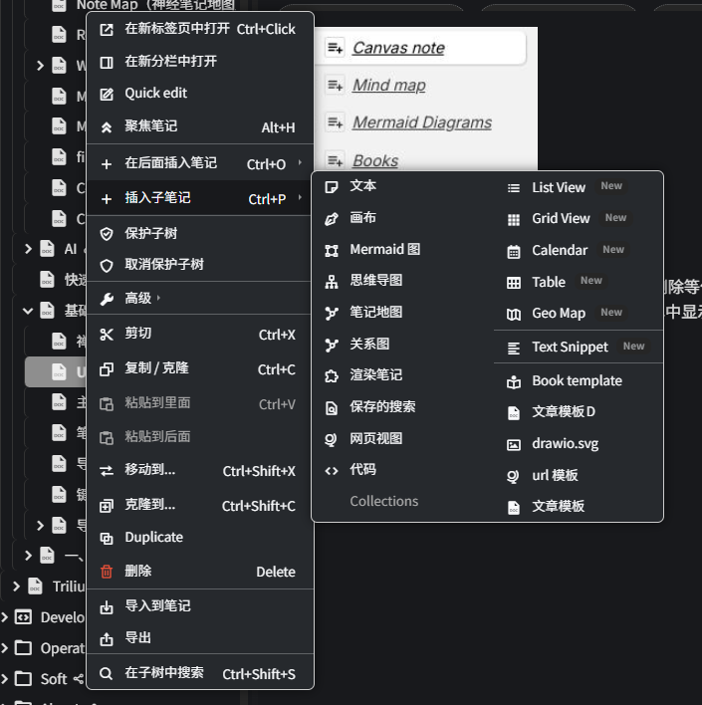Image resolution: width=702 pixels, height=705 pixels.
Task: Click the wrench icon next to 高级
Action: click(x=107, y=299)
